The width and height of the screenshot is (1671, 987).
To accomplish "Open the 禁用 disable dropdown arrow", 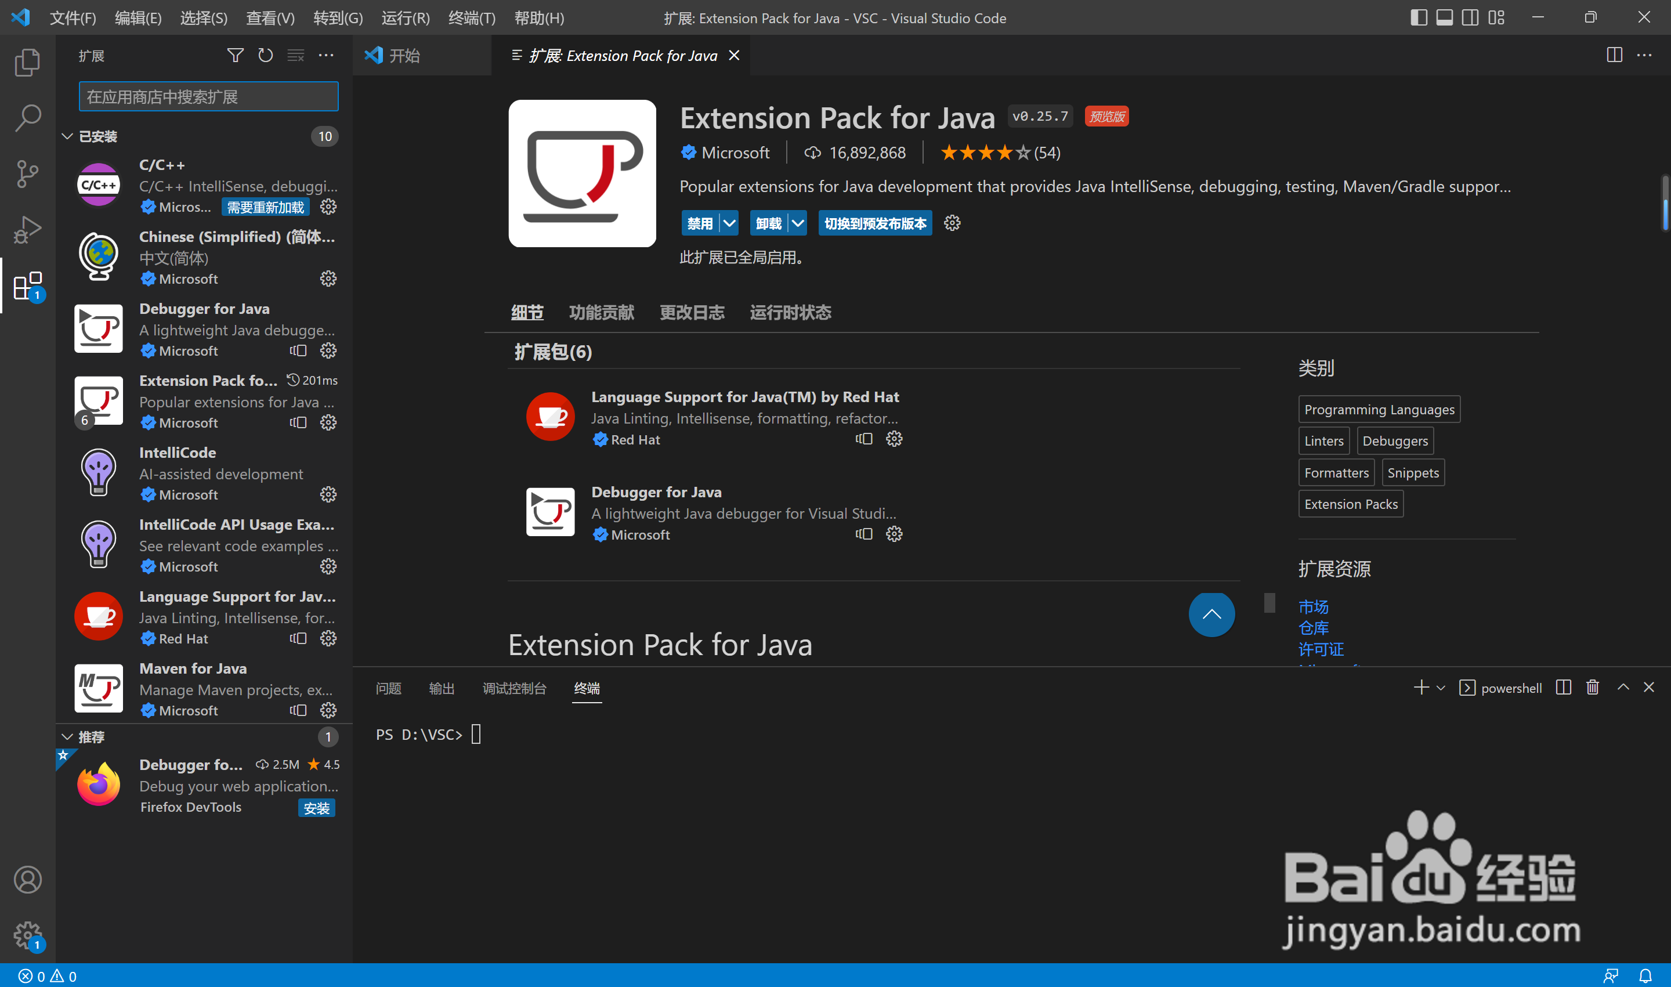I will click(x=729, y=223).
